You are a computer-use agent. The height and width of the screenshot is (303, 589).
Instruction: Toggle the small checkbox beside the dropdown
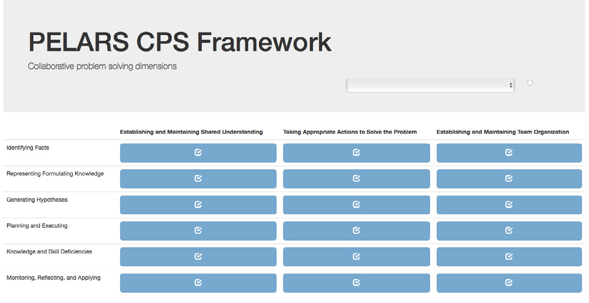530,83
